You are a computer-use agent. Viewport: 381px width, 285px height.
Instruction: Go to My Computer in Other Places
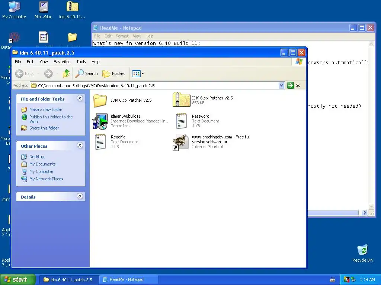coord(41,171)
